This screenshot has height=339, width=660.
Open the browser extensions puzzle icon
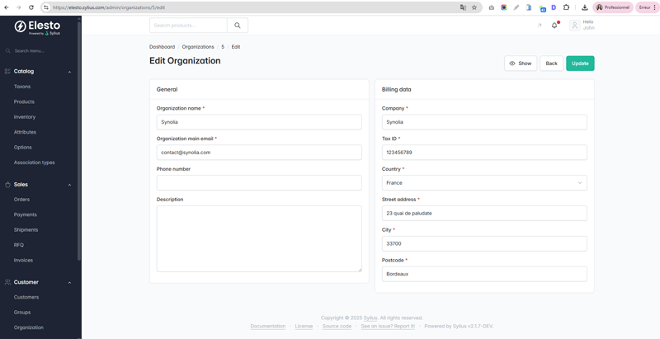[566, 7]
